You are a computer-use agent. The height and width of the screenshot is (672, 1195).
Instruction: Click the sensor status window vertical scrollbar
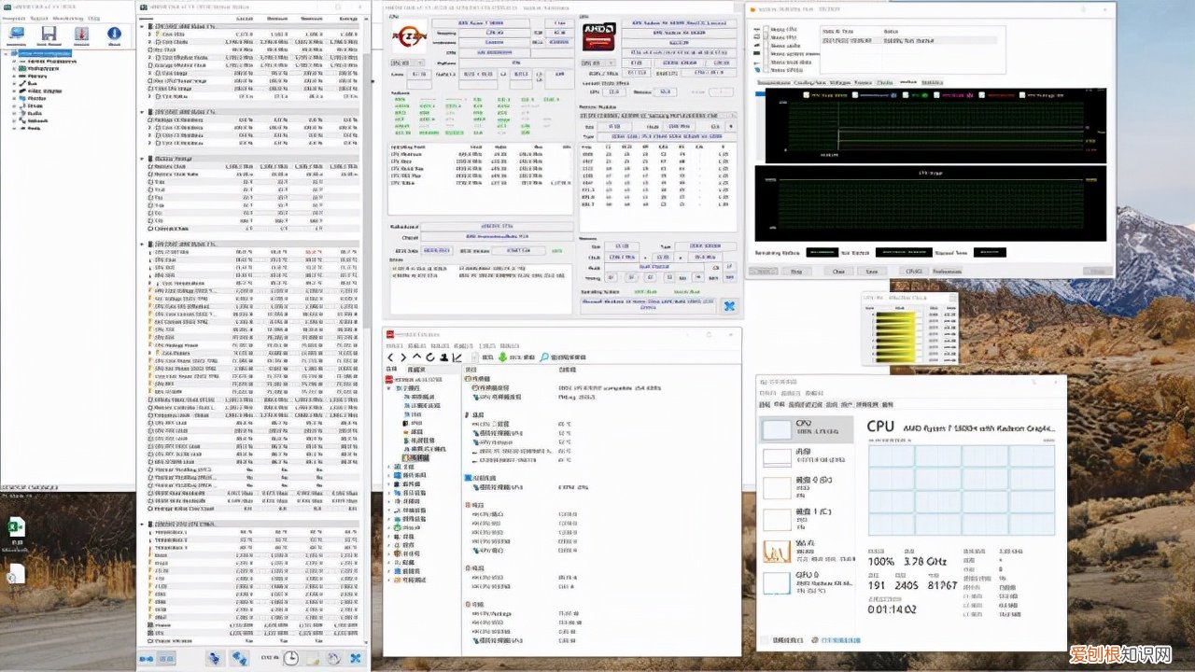pyautogui.click(x=365, y=280)
